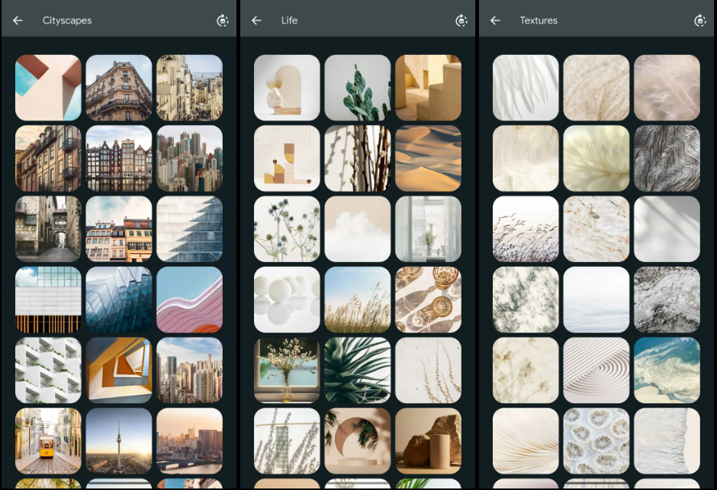Open the orange geometric stairwell wallpaper

(119, 370)
